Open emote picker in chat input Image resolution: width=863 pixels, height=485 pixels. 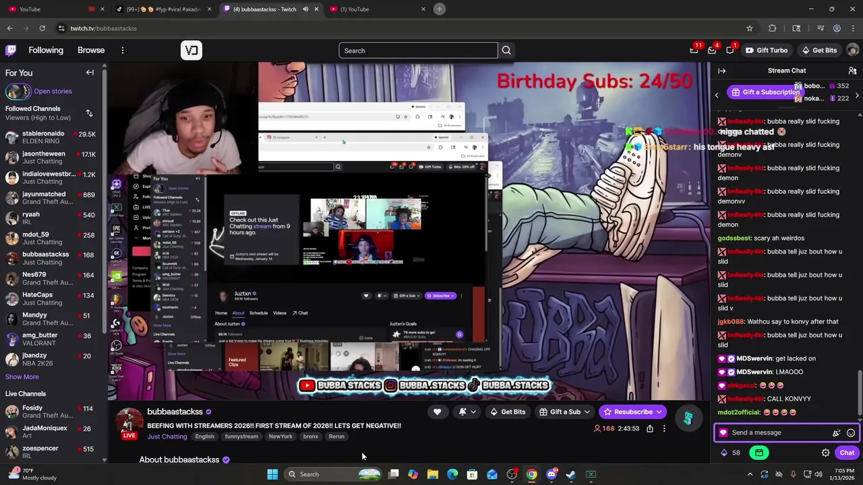tap(851, 433)
